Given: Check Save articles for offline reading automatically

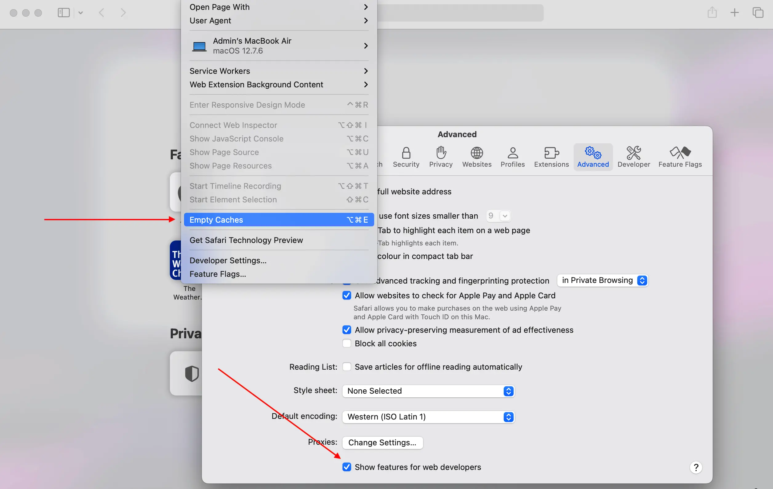Looking at the screenshot, I should [347, 367].
